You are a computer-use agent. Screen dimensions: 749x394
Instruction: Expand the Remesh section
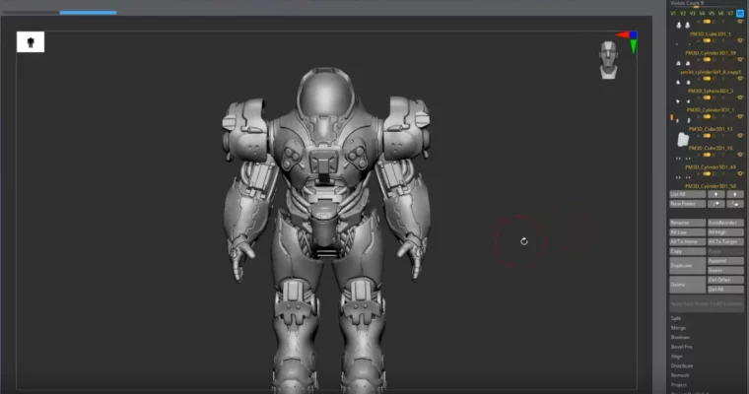point(680,375)
